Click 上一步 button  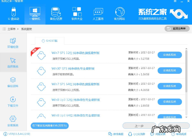139,126
